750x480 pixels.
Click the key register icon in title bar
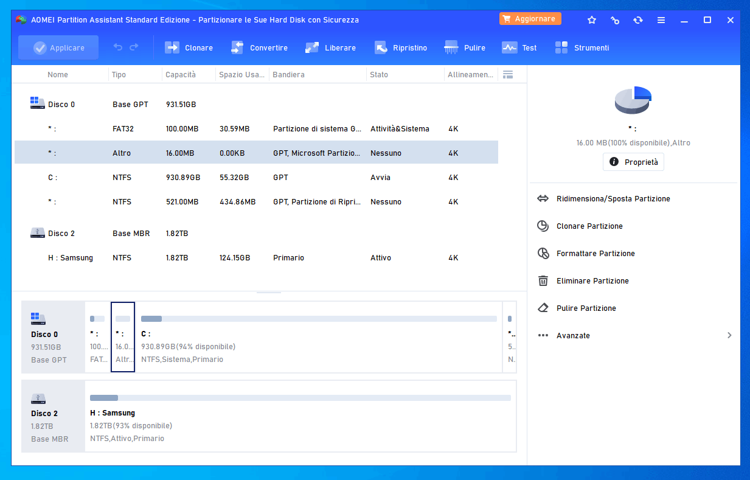[615, 20]
